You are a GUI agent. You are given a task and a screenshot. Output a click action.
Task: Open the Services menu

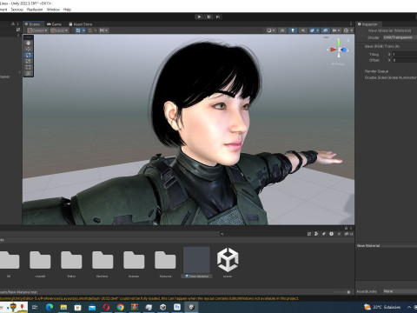click(x=17, y=10)
